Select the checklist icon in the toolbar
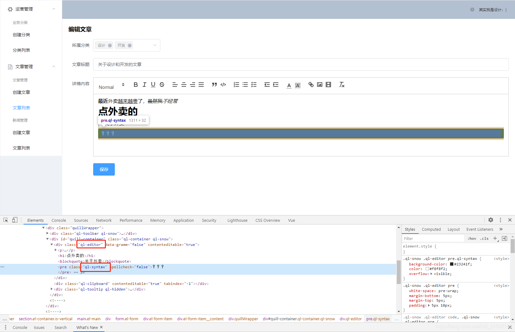This screenshot has height=332, width=515. (x=254, y=84)
